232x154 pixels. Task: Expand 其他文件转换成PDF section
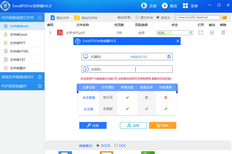tap(40, 77)
